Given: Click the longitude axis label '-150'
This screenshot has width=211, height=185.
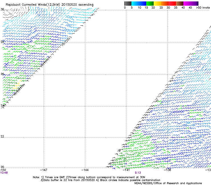Looking at the screenshot, I should pos(3,170).
